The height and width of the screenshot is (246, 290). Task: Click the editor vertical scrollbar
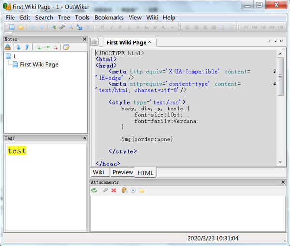[280, 77]
